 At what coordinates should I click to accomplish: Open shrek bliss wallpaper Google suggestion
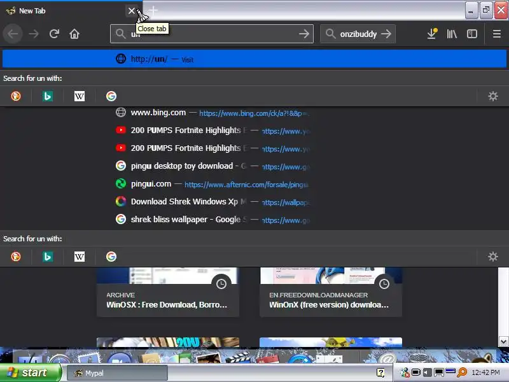pos(213,220)
